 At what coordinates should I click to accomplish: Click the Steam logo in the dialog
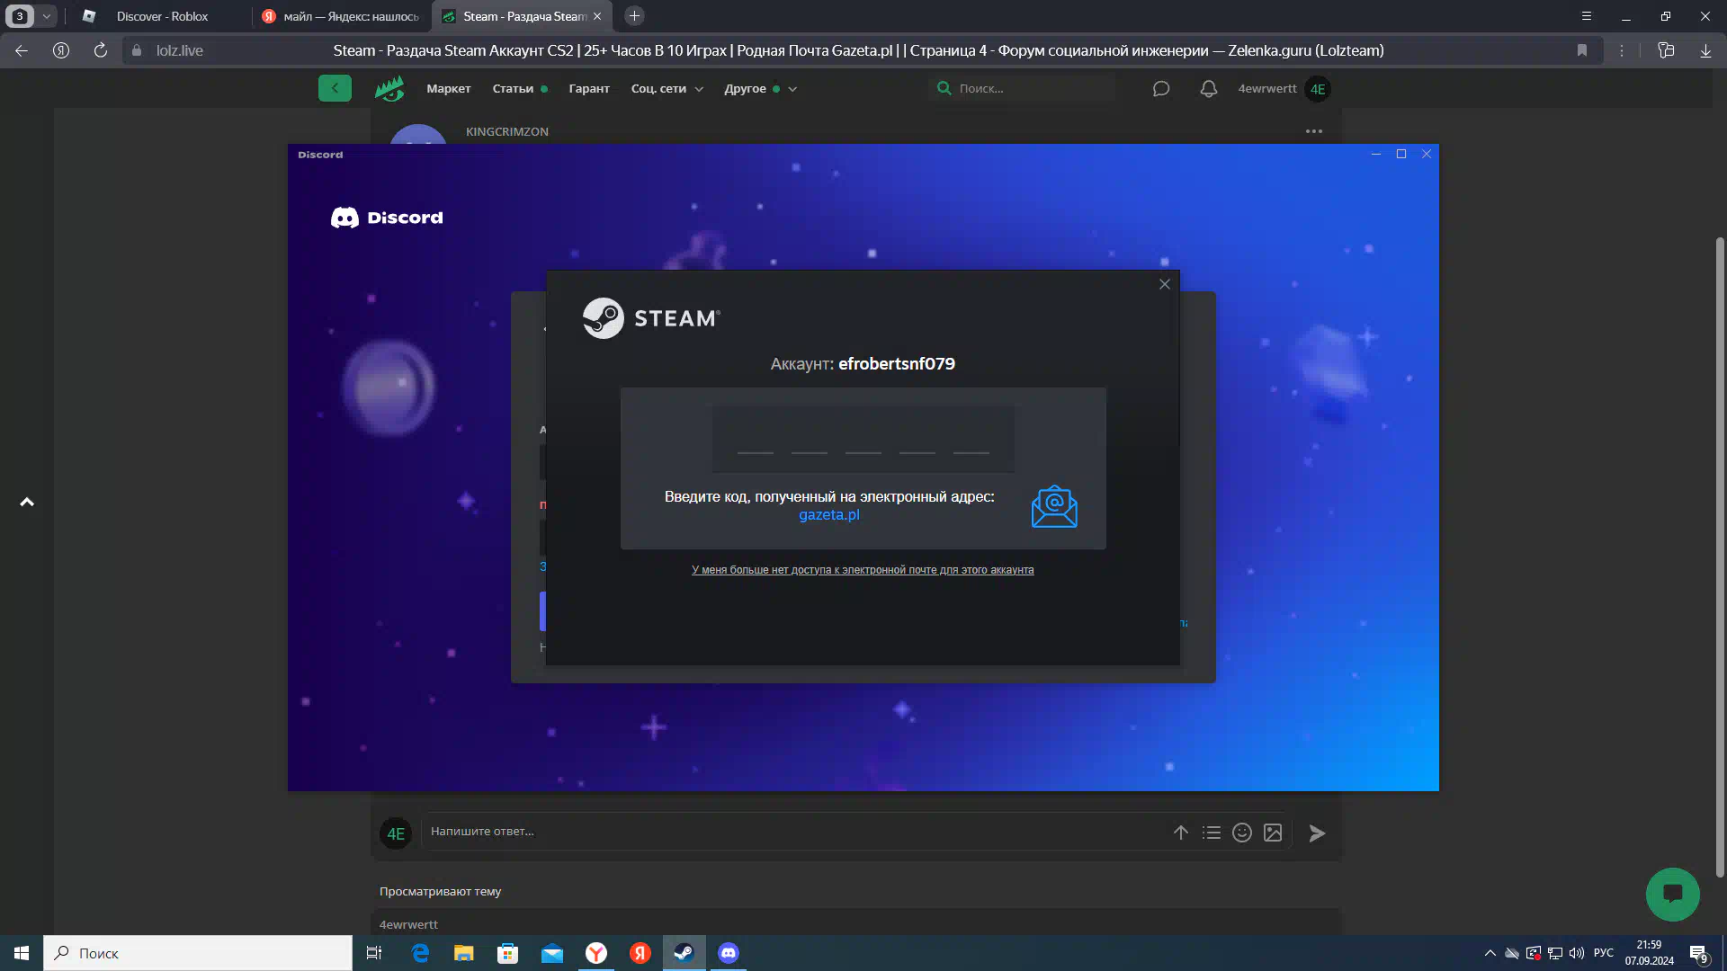pyautogui.click(x=651, y=318)
